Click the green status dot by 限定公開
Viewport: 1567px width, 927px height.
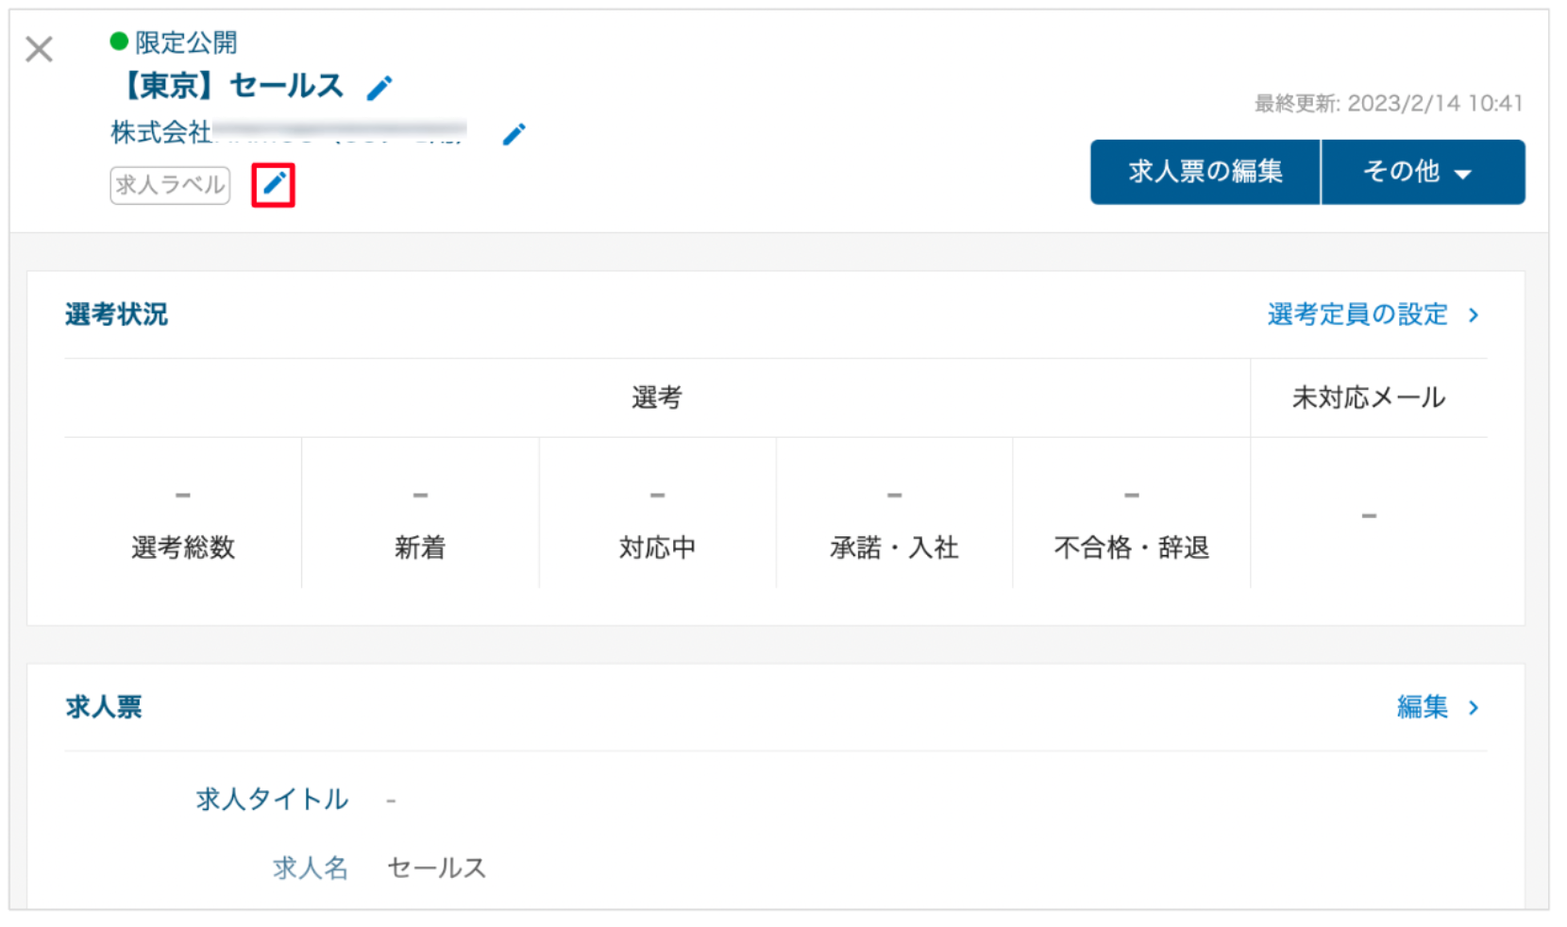pos(119,41)
